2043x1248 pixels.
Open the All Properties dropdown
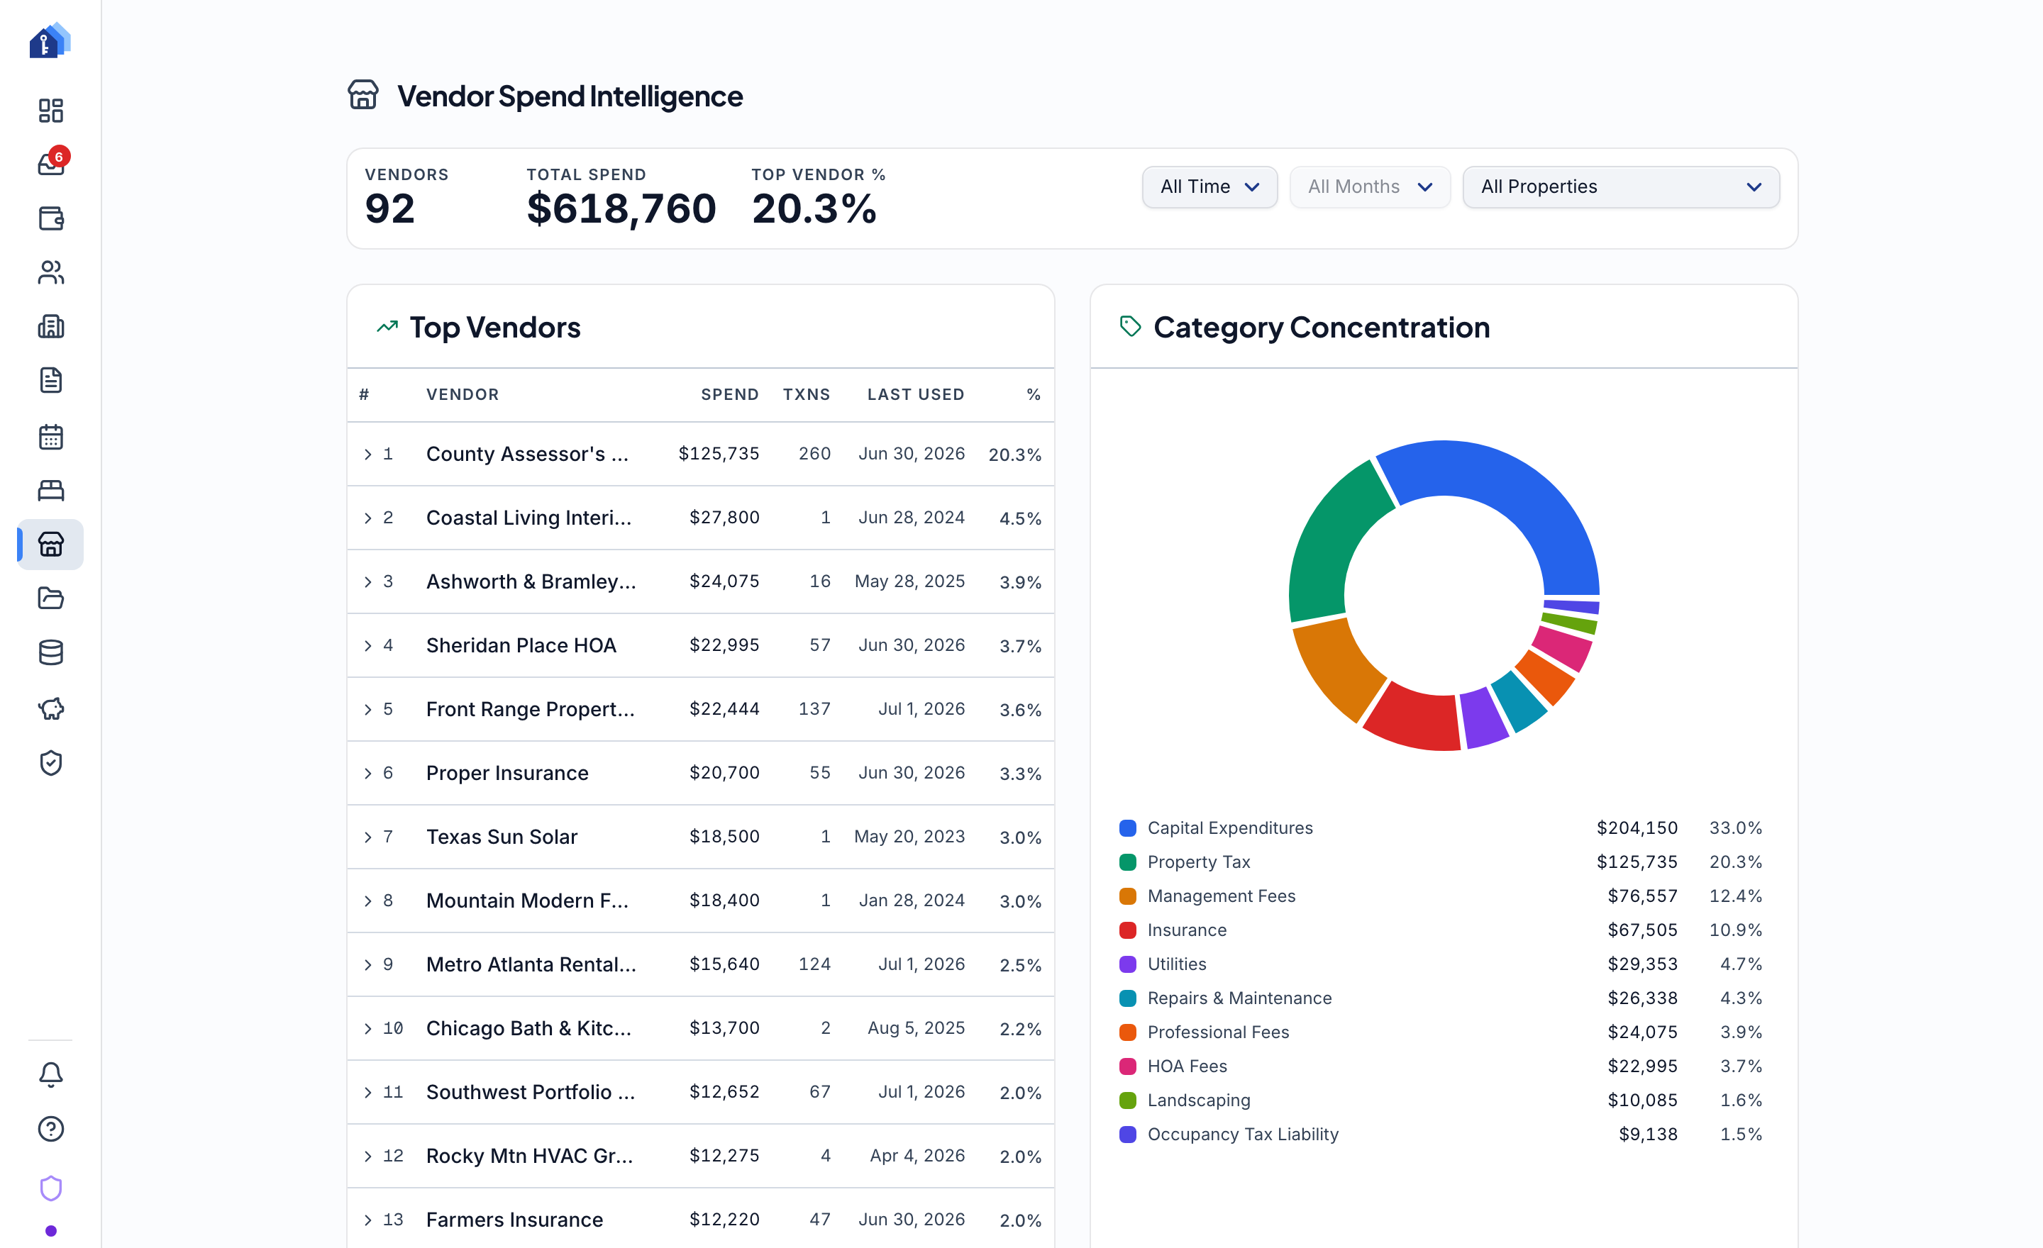pos(1621,187)
